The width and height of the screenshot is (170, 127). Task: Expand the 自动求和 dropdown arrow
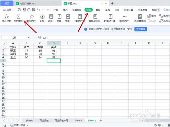(x=24, y=21)
